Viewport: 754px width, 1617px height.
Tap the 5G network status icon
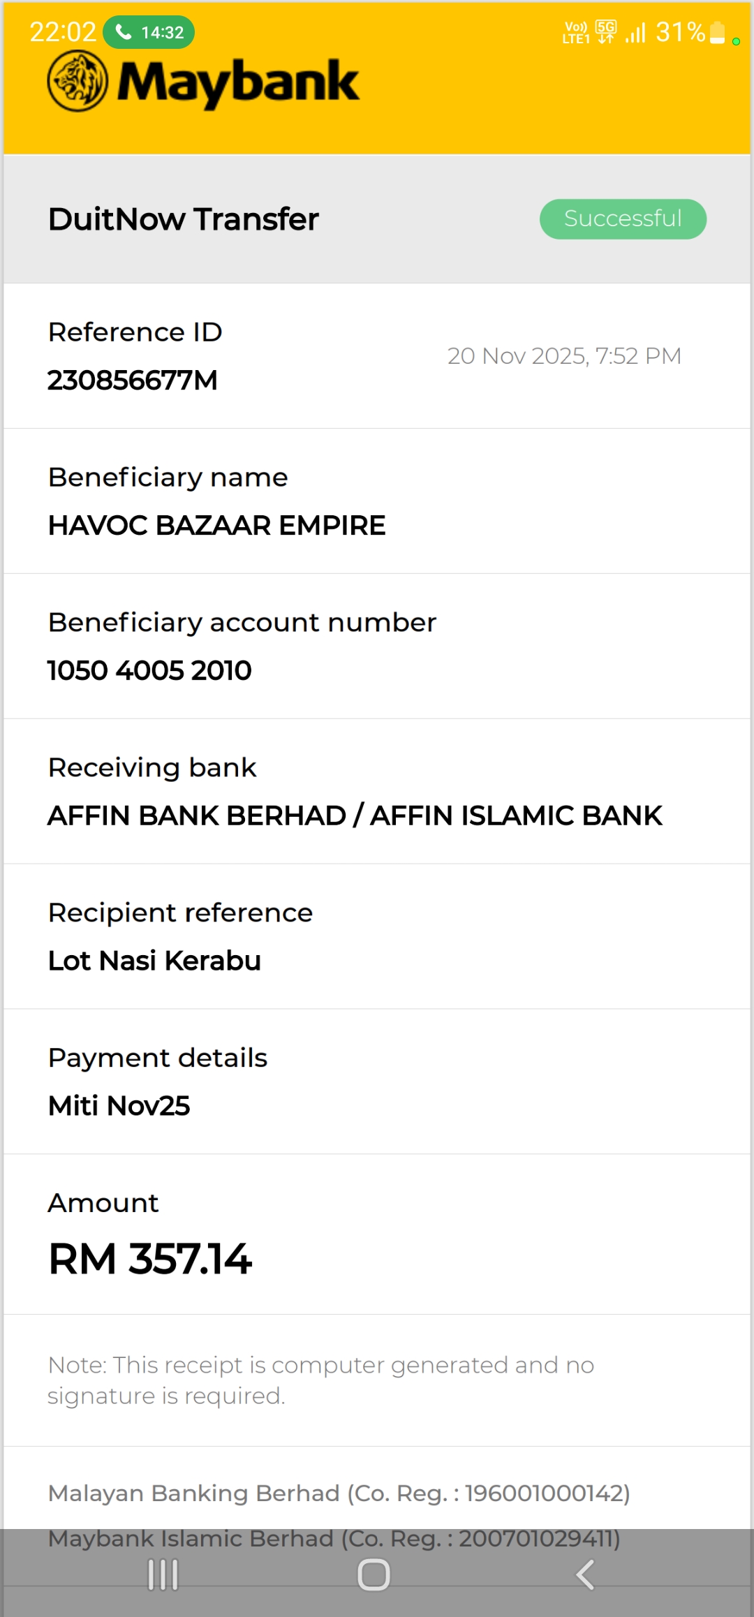(606, 31)
